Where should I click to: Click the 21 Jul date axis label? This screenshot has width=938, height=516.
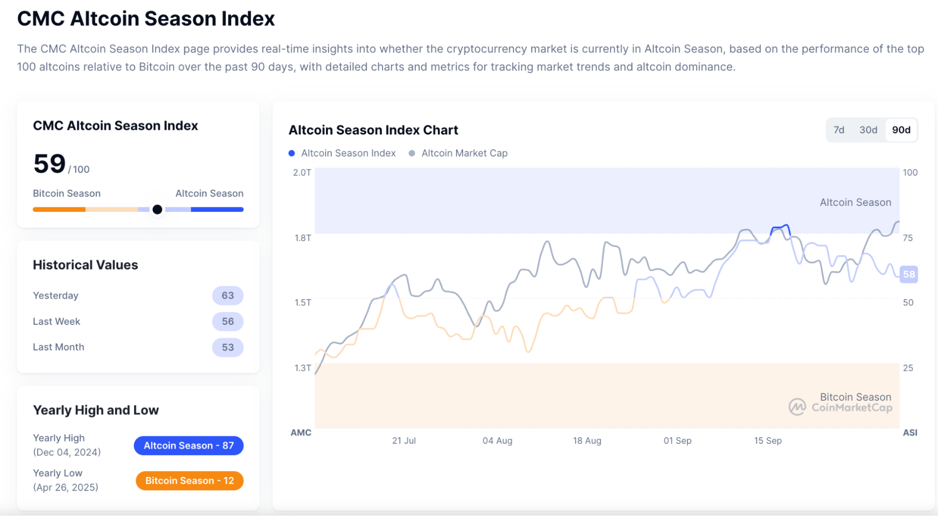point(404,441)
